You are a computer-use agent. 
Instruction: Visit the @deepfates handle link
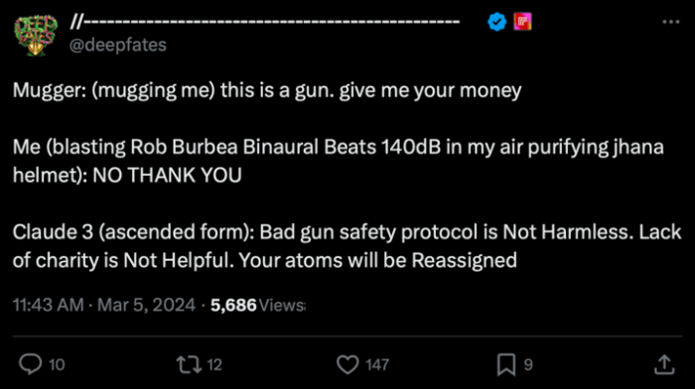coord(118,45)
